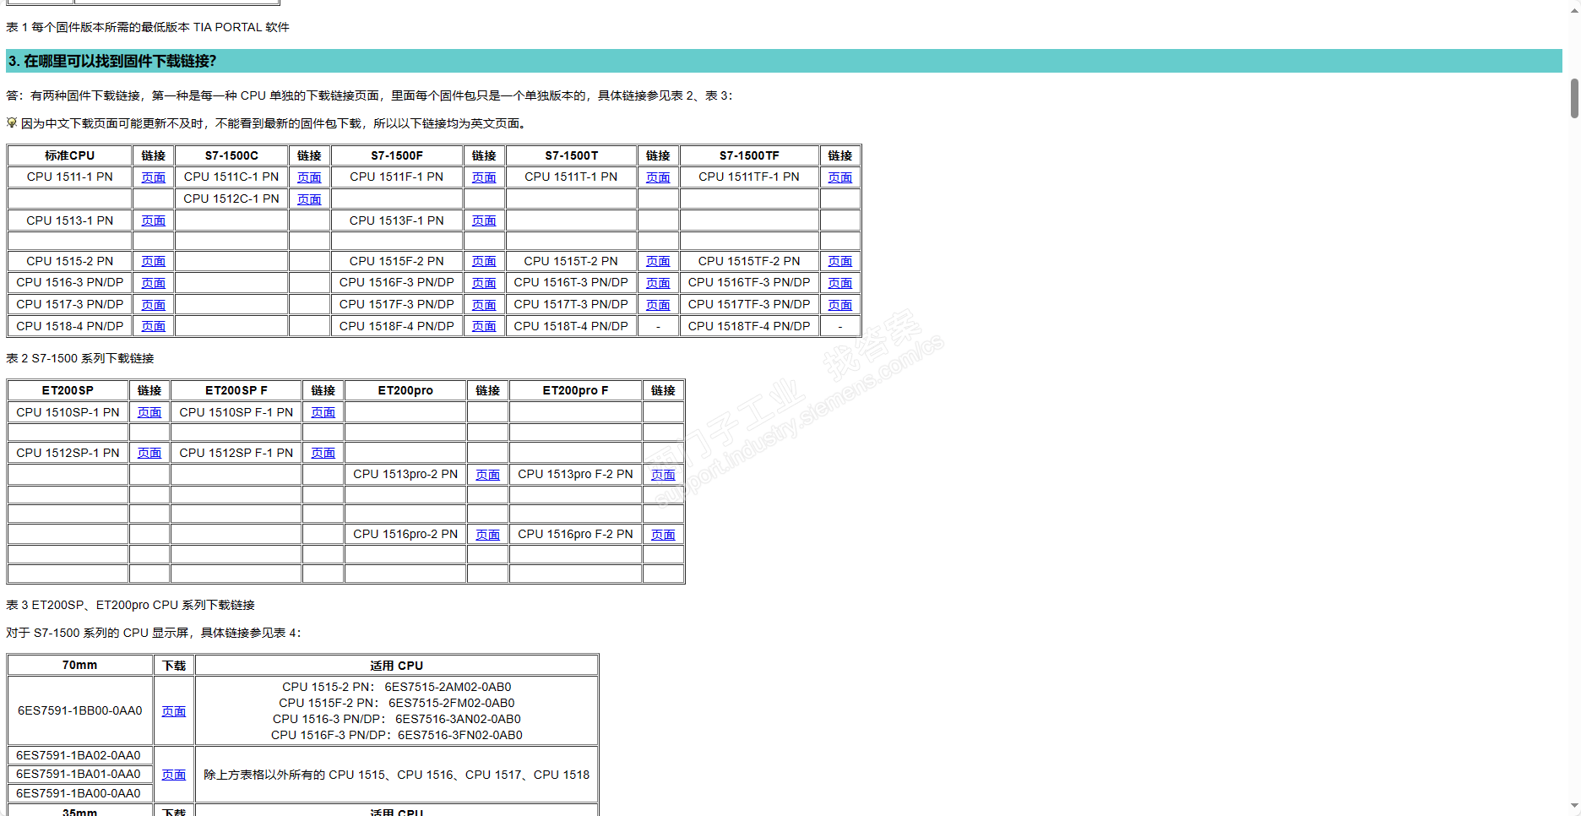Go to the 页面 link for CPU 1517-3 PN/DP
Image resolution: width=1581 pixels, height=816 pixels.
(x=154, y=305)
